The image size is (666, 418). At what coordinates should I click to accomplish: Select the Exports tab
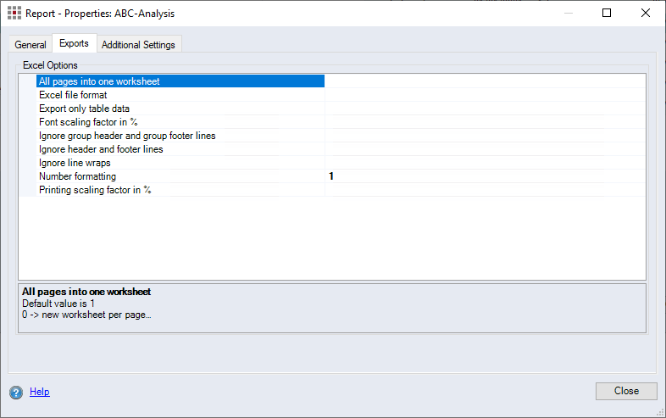pos(74,43)
